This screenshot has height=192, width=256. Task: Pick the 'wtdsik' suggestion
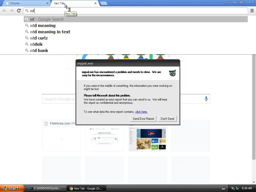point(136,44)
